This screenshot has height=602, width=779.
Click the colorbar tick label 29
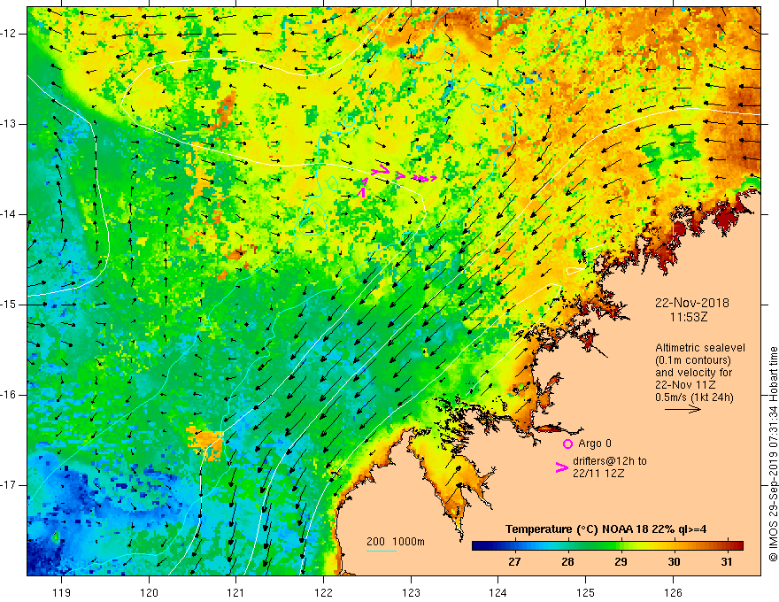(621, 562)
